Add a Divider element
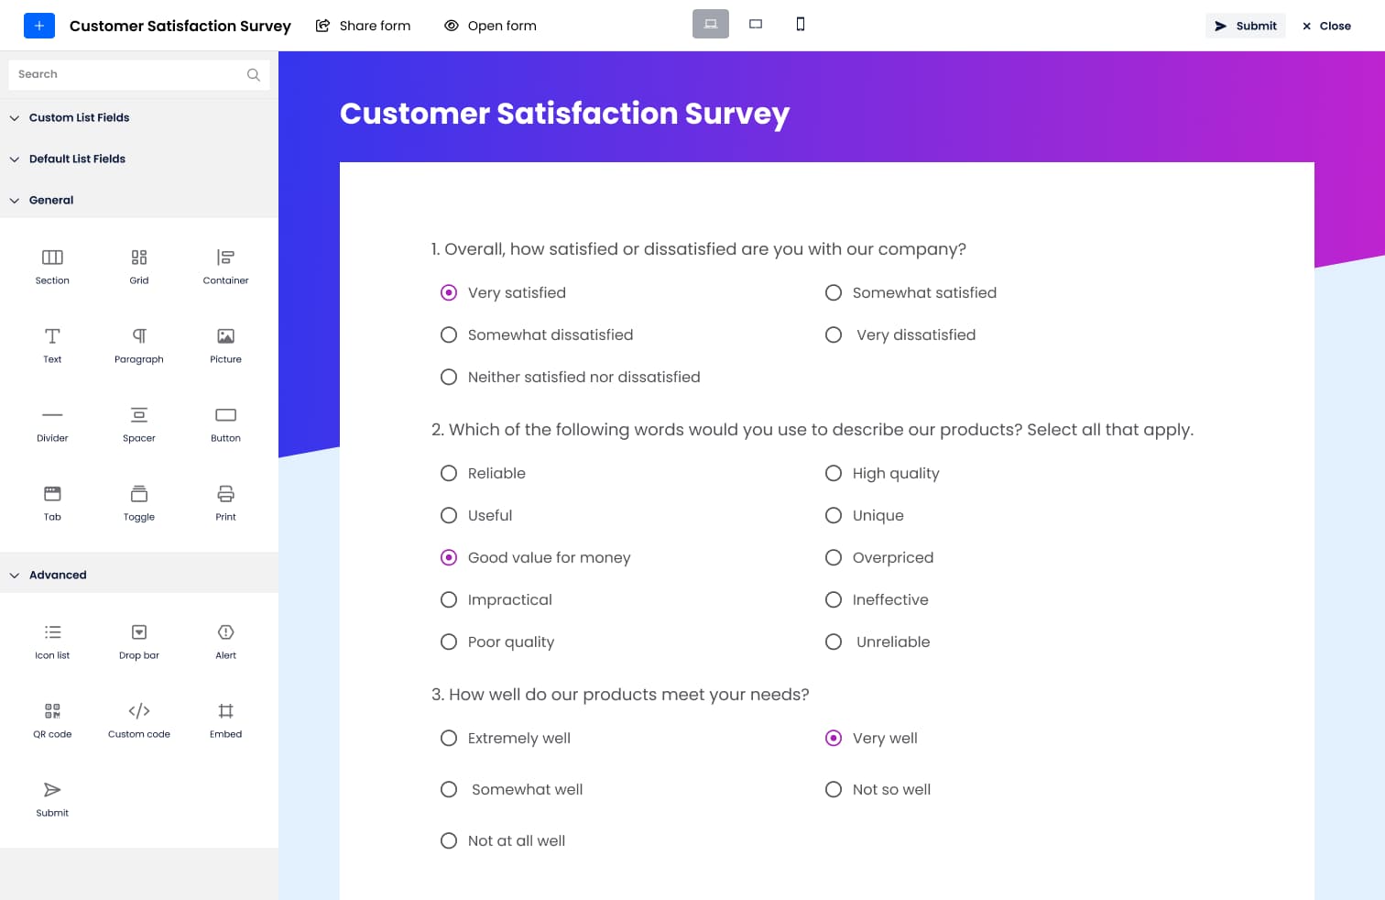Image resolution: width=1385 pixels, height=900 pixels. [x=52, y=415]
